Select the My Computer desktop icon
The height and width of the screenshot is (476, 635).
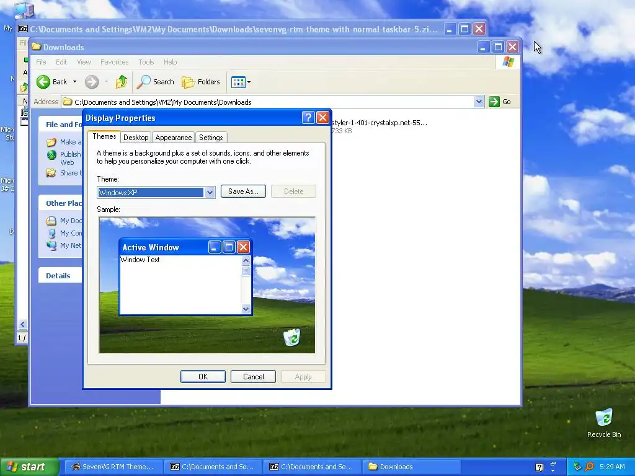(24, 10)
